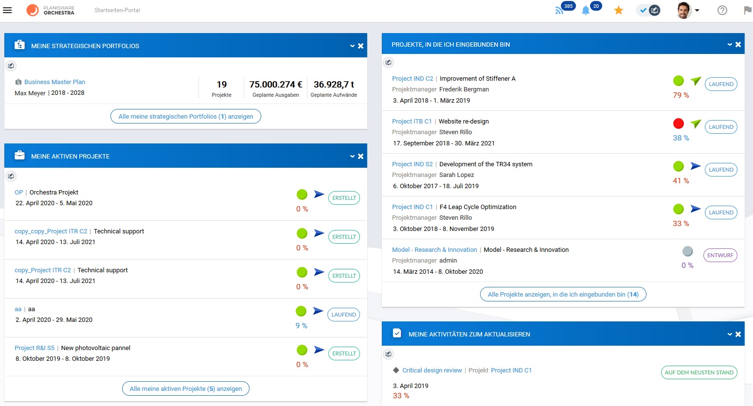Close the Meine aktiven Projekte panel
This screenshot has height=406, width=753.
(361, 157)
